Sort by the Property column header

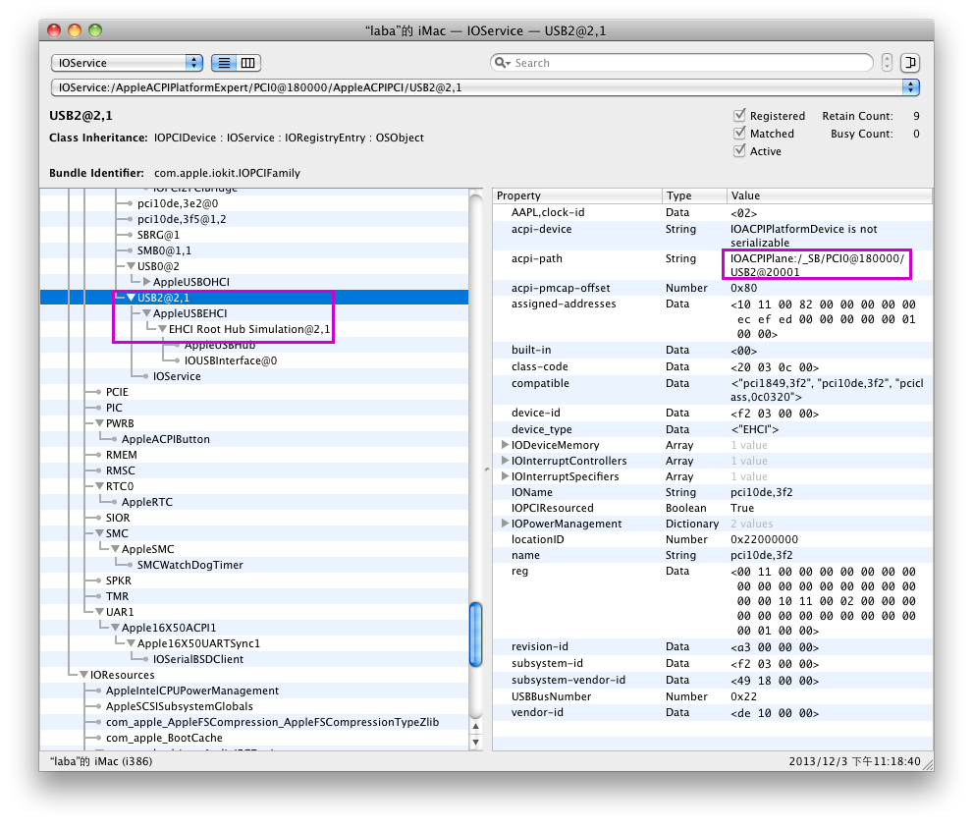[577, 195]
